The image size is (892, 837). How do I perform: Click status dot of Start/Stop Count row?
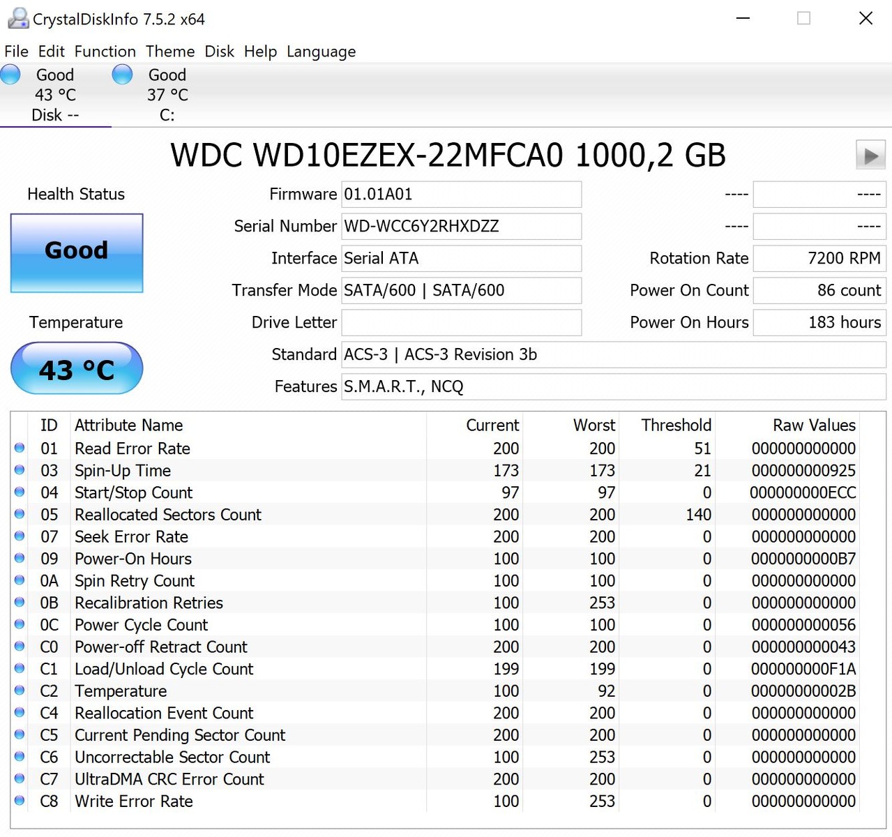click(20, 492)
